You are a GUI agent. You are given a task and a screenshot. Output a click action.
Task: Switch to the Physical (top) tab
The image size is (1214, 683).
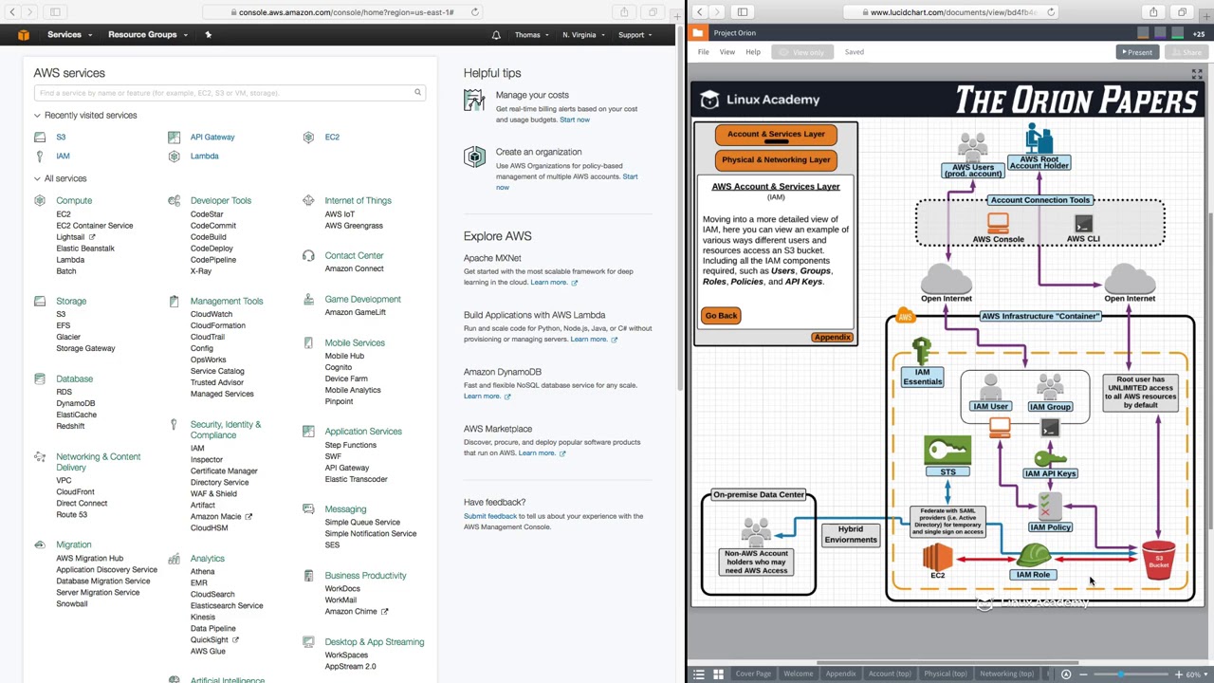946,674
